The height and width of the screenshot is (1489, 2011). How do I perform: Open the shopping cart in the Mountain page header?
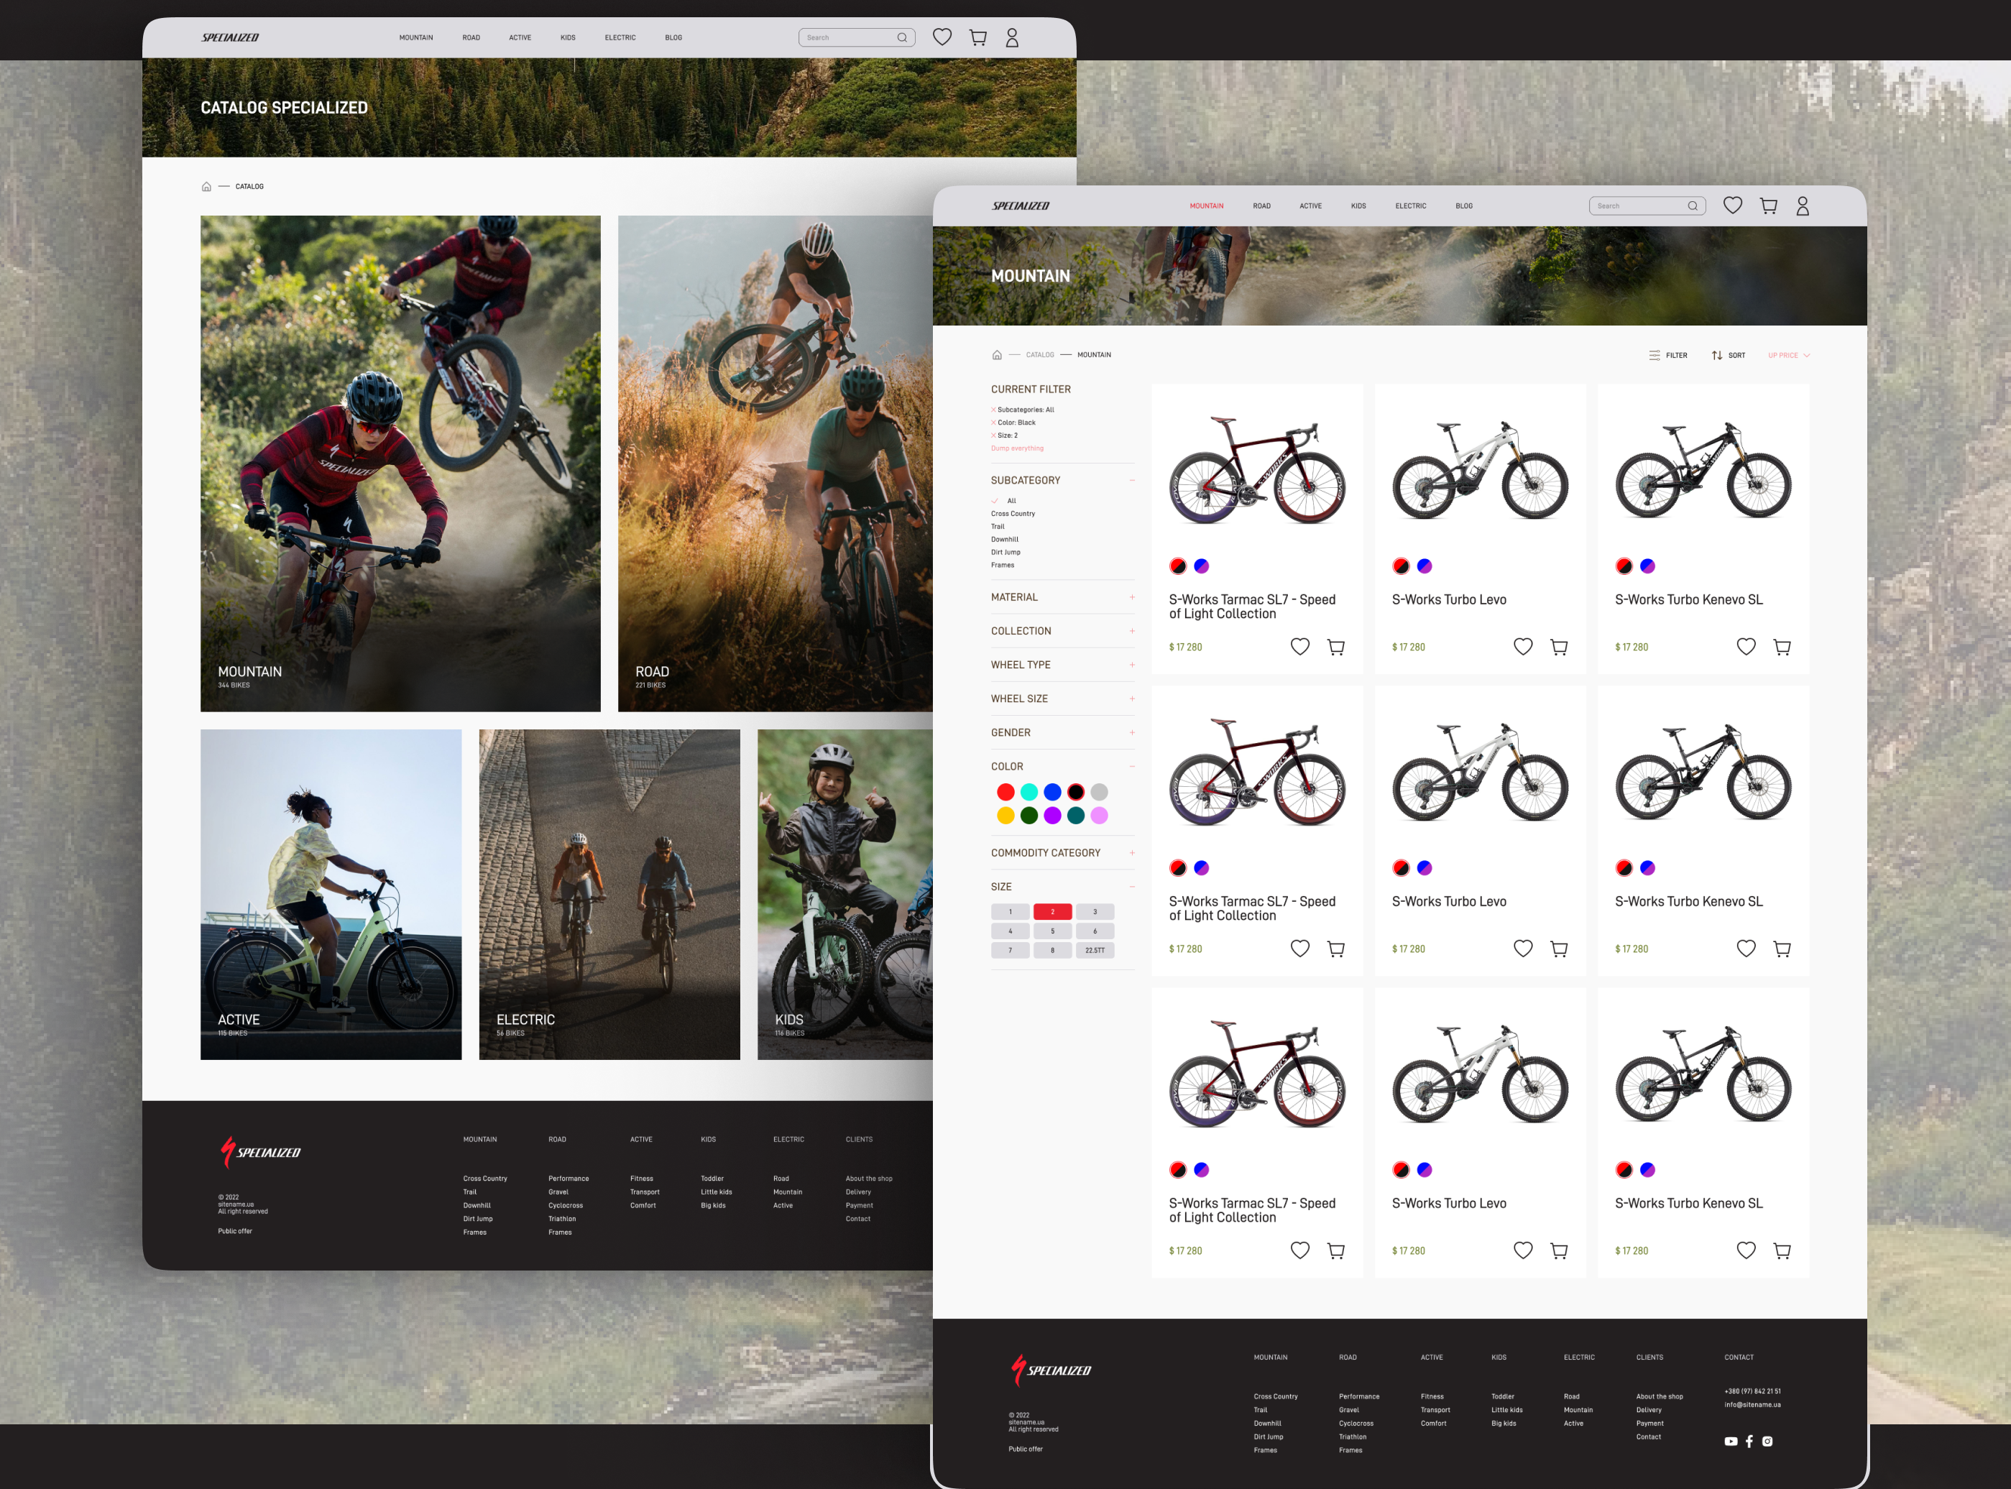1767,206
